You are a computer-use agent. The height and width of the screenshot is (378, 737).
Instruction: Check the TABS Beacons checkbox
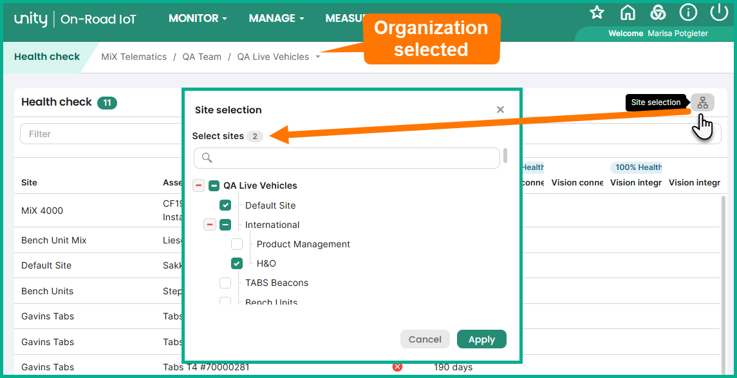(x=225, y=283)
